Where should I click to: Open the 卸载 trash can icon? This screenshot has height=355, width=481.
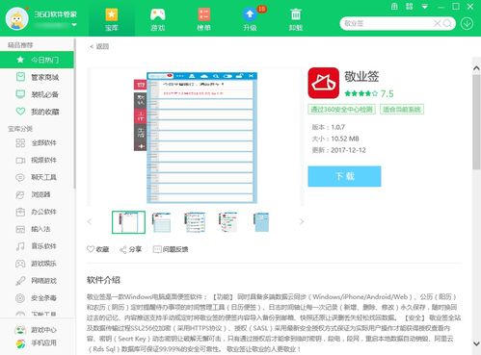[x=296, y=18]
